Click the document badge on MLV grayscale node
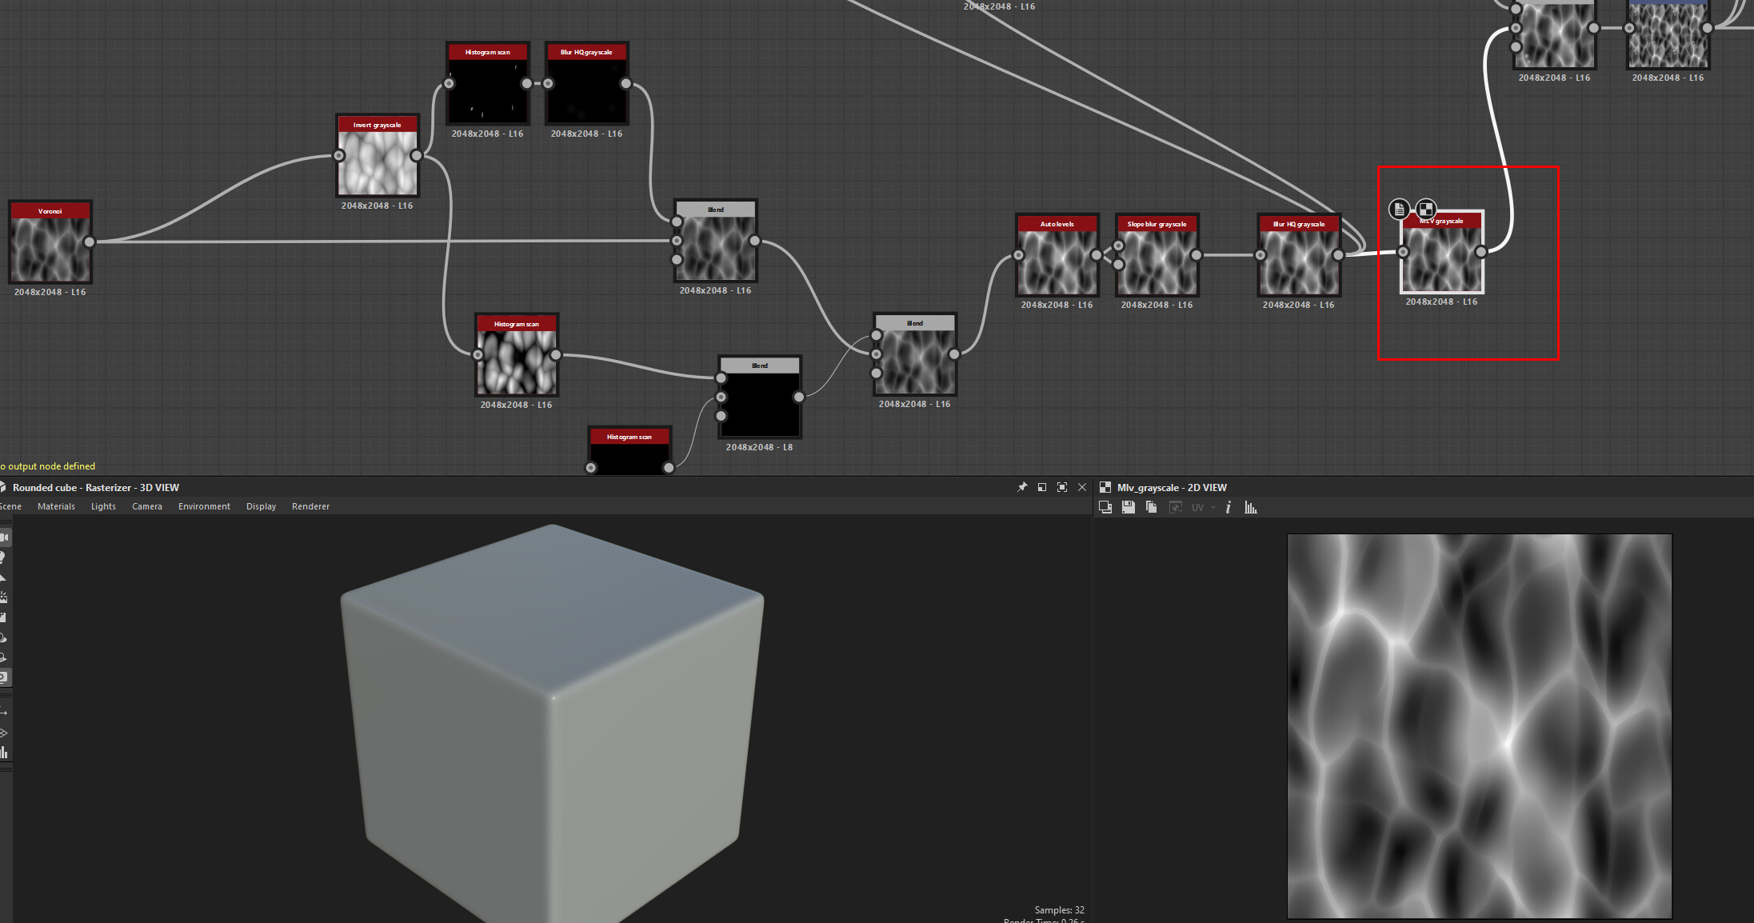This screenshot has height=923, width=1754. [x=1398, y=210]
